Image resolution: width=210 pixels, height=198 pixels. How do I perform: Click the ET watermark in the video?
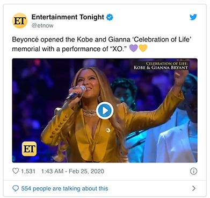29,148
